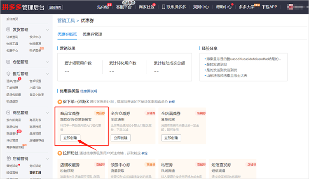Click 立即创建 under 全店立减券
309x179 pixels.
click(121, 138)
